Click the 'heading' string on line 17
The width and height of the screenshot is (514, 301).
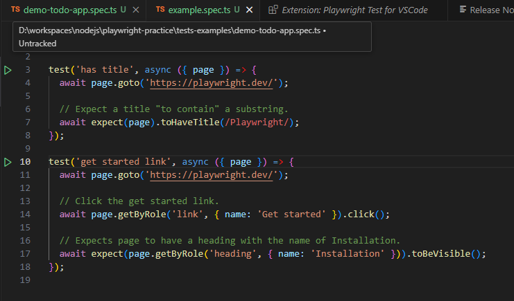tap(233, 254)
